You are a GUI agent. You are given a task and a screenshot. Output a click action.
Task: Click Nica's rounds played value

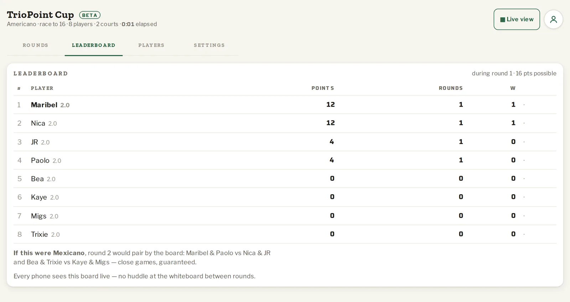tap(461, 123)
